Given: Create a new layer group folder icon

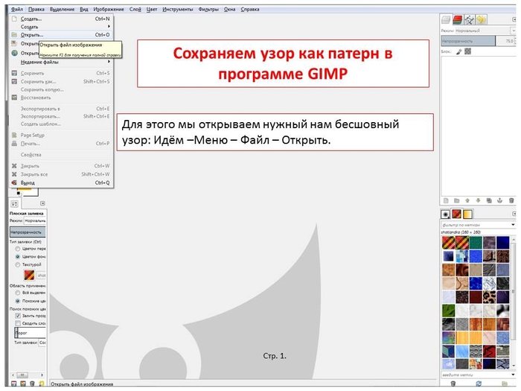Looking at the screenshot, I should click(x=457, y=200).
